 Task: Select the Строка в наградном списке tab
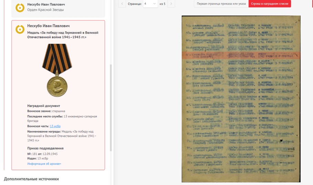point(270,4)
